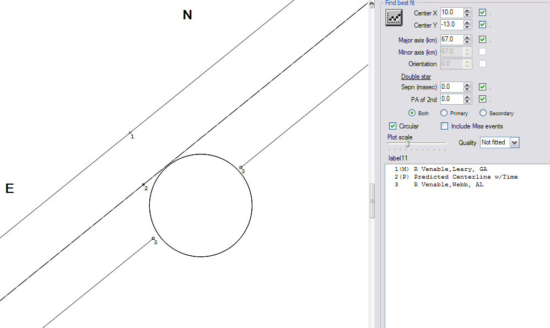
Task: Increase Center X value with up arrow
Action: coord(467,10)
